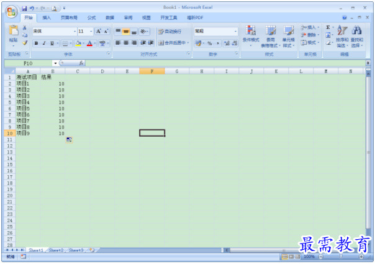
Task: Cut selection with the scissors icon
Action: [24, 28]
